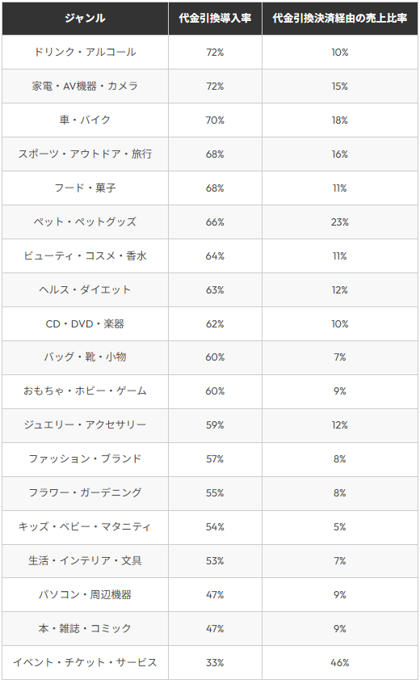Image resolution: width=420 pixels, height=684 pixels.
Task: Select the 代金引換導入率 column header
Action: pos(215,18)
